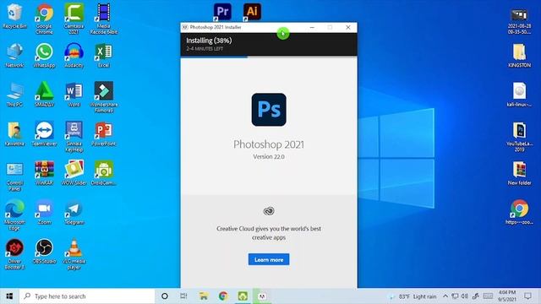Click the Photoshop Ps logo in installer
This screenshot has width=541, height=304.
[269, 110]
